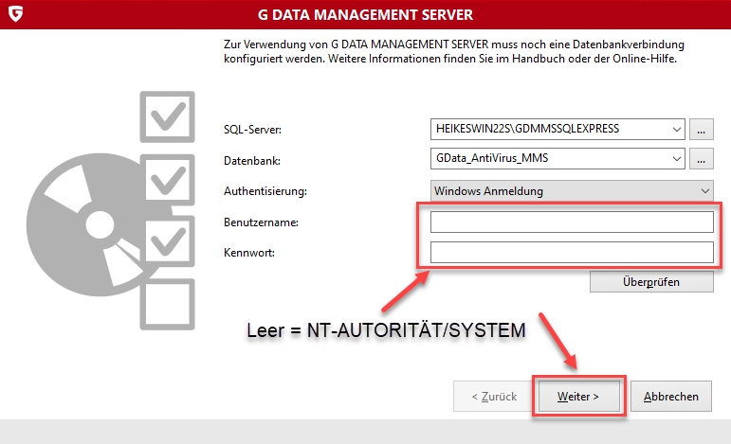This screenshot has width=731, height=444.
Task: Click the Kennwort label
Action: pyautogui.click(x=249, y=252)
